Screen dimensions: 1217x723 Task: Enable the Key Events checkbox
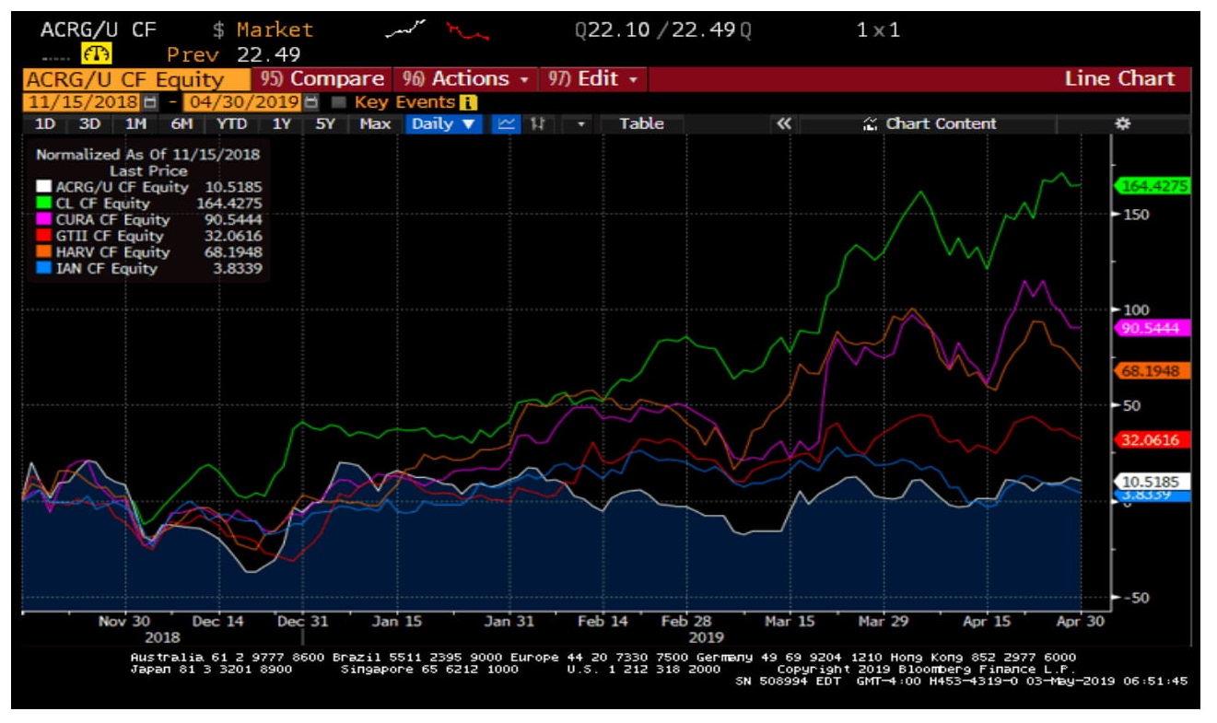click(339, 102)
